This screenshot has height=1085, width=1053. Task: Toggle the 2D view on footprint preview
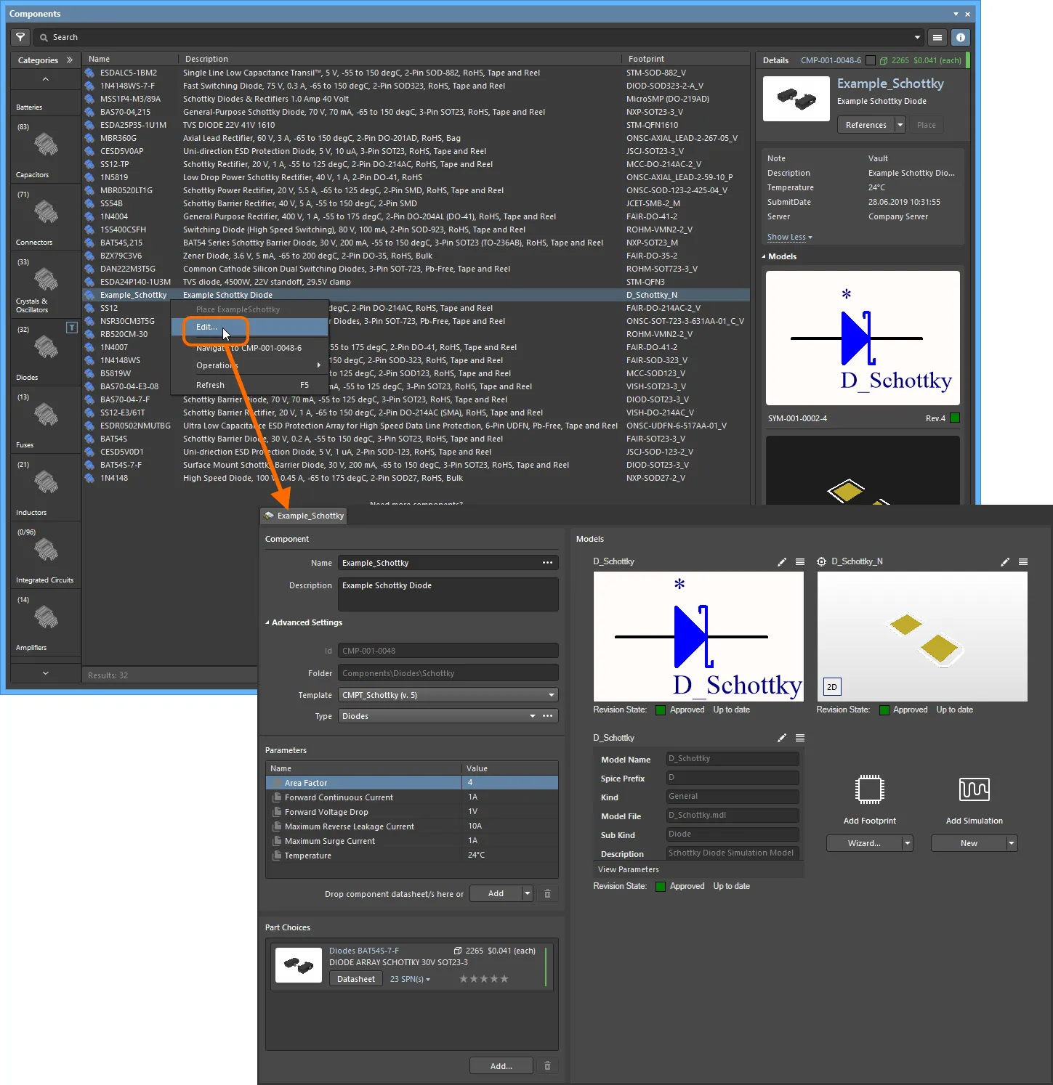[x=832, y=687]
